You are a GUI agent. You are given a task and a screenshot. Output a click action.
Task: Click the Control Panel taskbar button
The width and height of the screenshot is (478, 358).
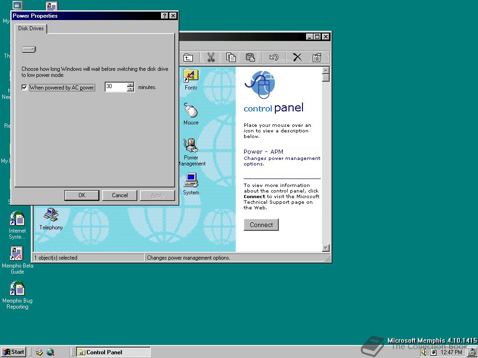(113, 352)
